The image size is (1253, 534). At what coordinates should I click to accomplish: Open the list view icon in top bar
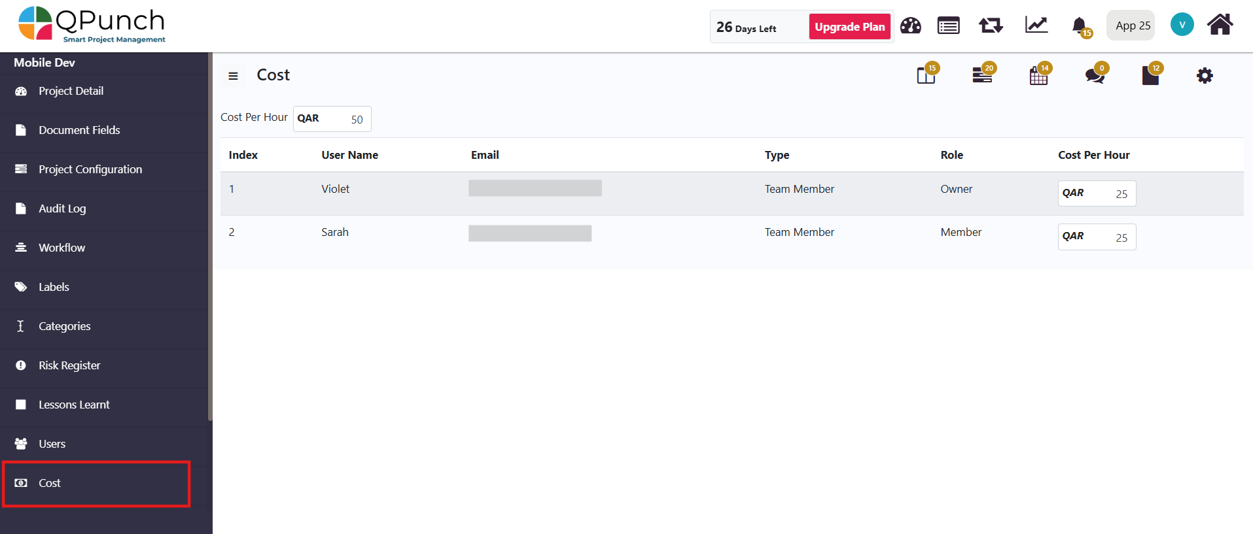(x=948, y=26)
